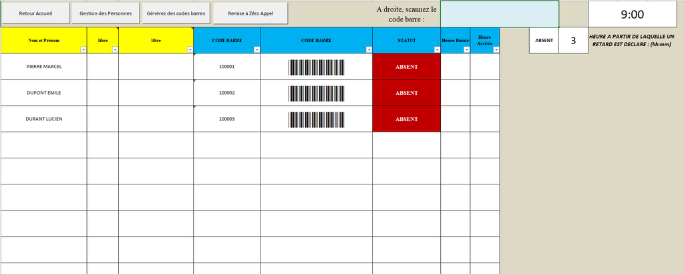Open the numeric CODE BARRE filter dropdown

[257, 49]
